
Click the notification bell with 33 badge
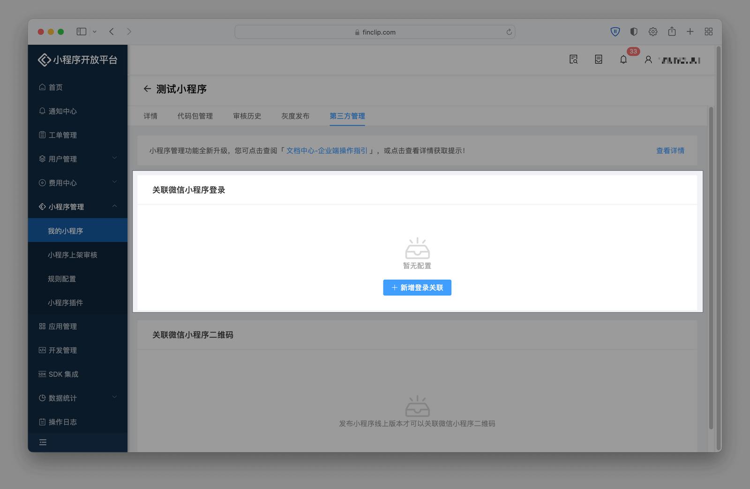pyautogui.click(x=623, y=60)
